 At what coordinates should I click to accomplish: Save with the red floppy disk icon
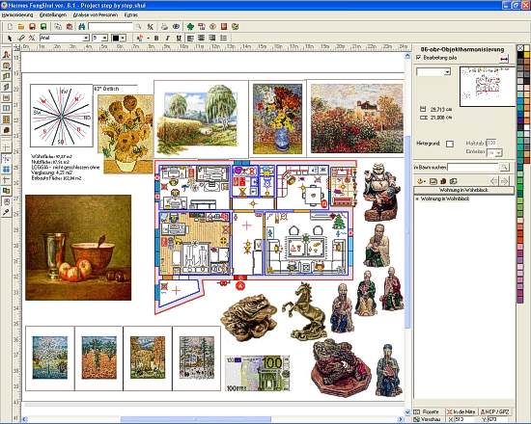[x=32, y=27]
